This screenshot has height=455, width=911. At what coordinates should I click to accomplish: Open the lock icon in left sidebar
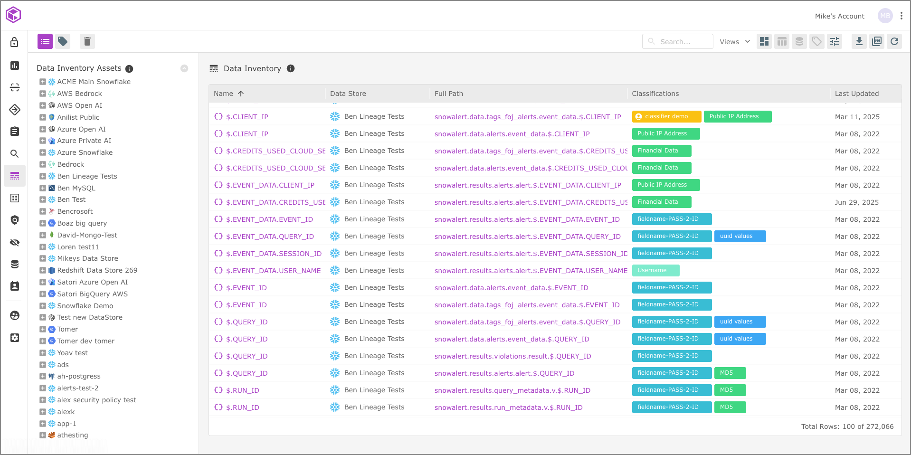(15, 42)
